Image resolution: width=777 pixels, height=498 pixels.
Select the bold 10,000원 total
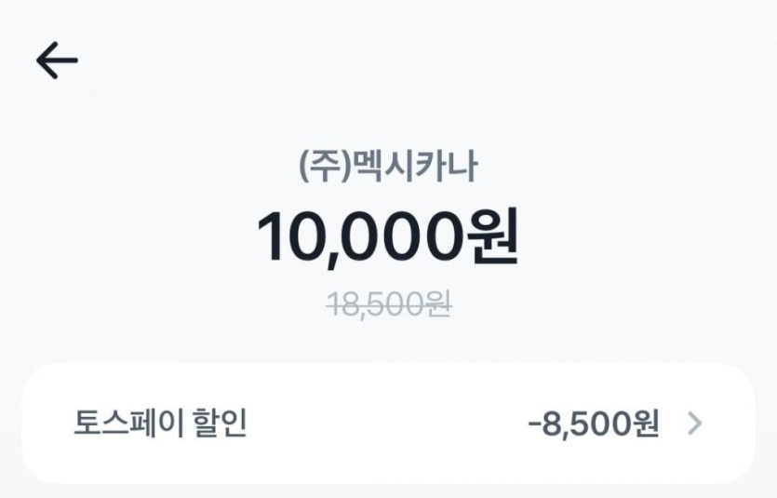pos(388,236)
